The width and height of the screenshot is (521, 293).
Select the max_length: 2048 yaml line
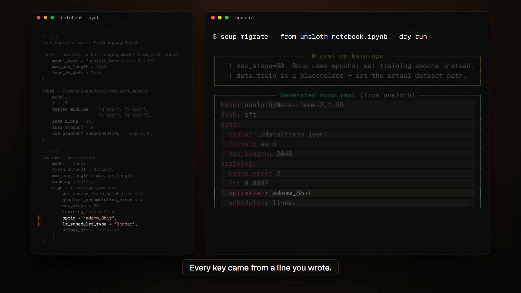[348, 154]
